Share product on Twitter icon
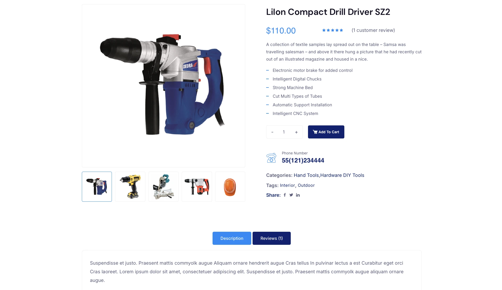This screenshot has height=290, width=502. tap(291, 195)
